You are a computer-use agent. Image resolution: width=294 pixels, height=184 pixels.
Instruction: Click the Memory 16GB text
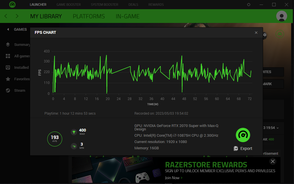tap(146, 148)
